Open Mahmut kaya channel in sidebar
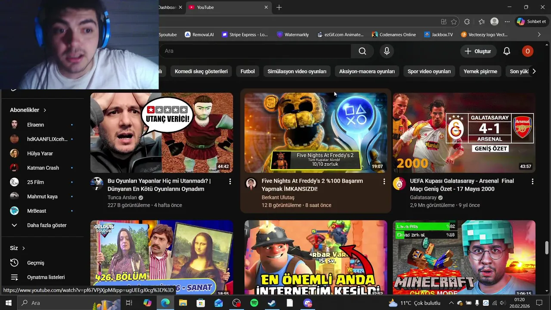The width and height of the screenshot is (551, 310). (x=41, y=196)
